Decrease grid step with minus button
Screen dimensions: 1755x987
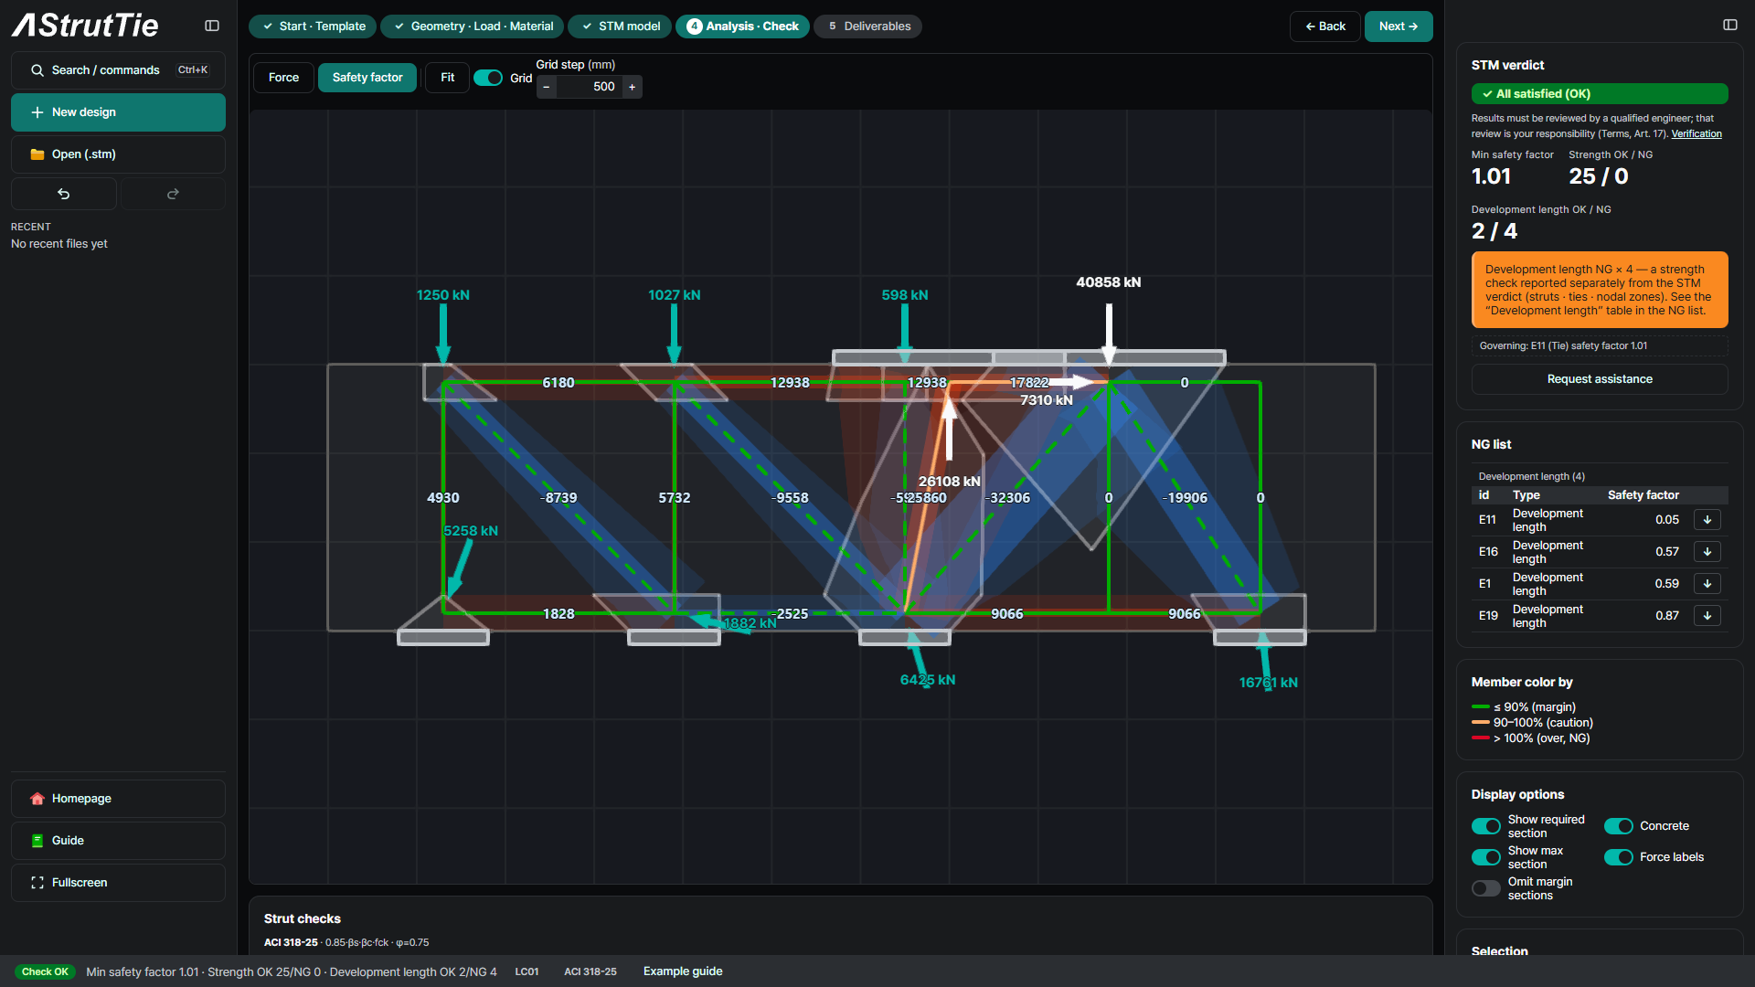pyautogui.click(x=547, y=87)
